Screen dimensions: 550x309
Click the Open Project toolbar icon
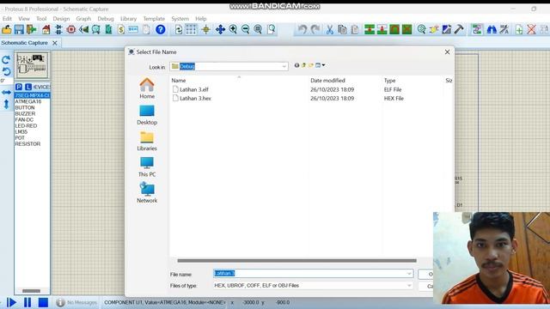pyautogui.click(x=7, y=30)
